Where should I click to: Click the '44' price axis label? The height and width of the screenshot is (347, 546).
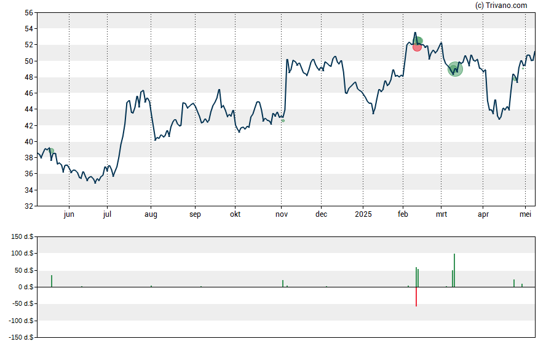(x=29, y=109)
